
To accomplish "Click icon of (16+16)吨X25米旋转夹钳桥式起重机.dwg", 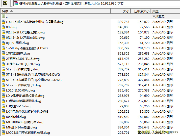I will [4, 22].
